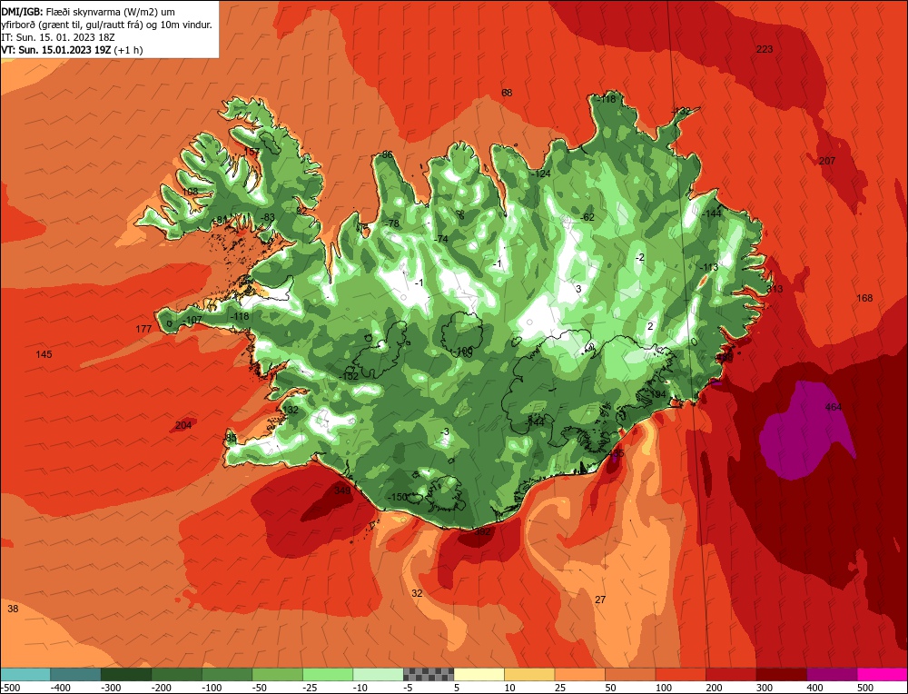The height and width of the screenshot is (694, 908).
Task: Click the map value "-152" in west Iceland
Action: point(349,376)
